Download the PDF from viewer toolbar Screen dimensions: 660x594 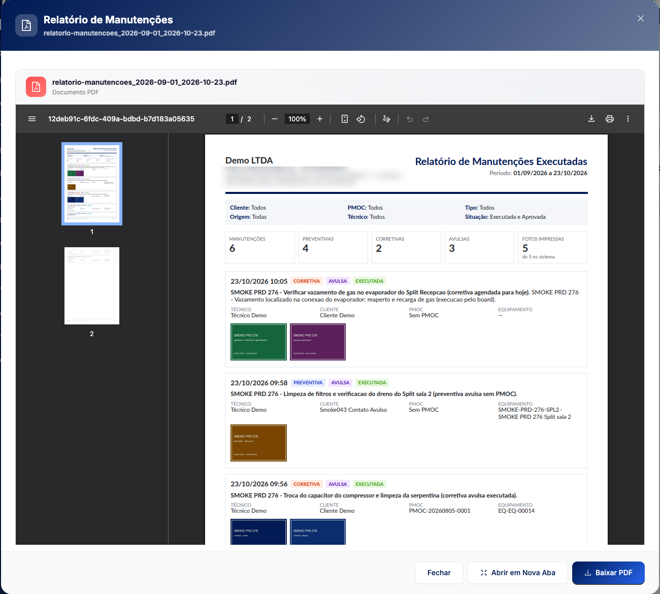(591, 119)
